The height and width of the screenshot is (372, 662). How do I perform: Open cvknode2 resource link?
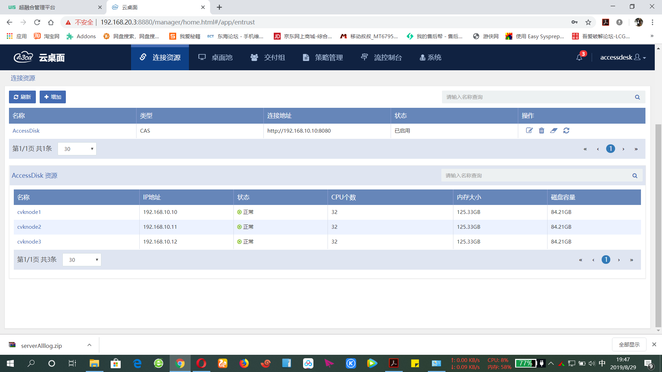point(29,227)
